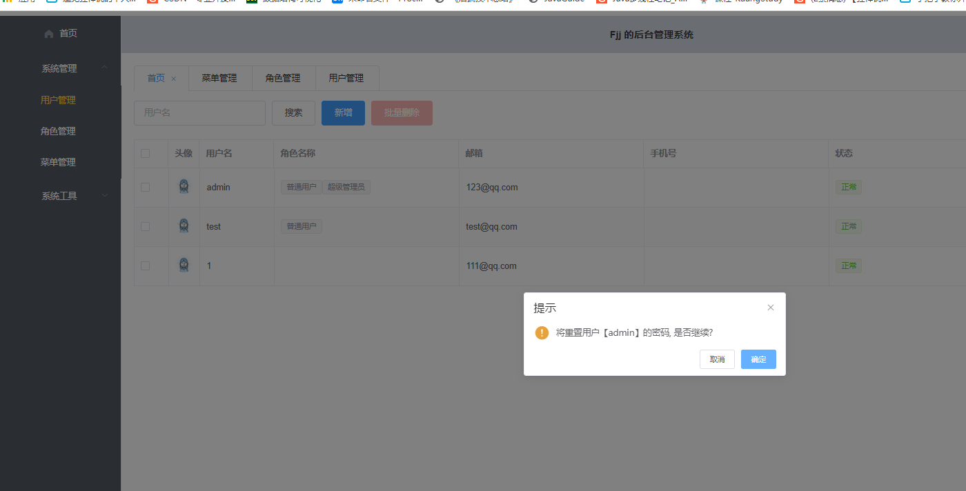Click the orange warning icon in the dialog
The image size is (966, 491).
coord(542,332)
